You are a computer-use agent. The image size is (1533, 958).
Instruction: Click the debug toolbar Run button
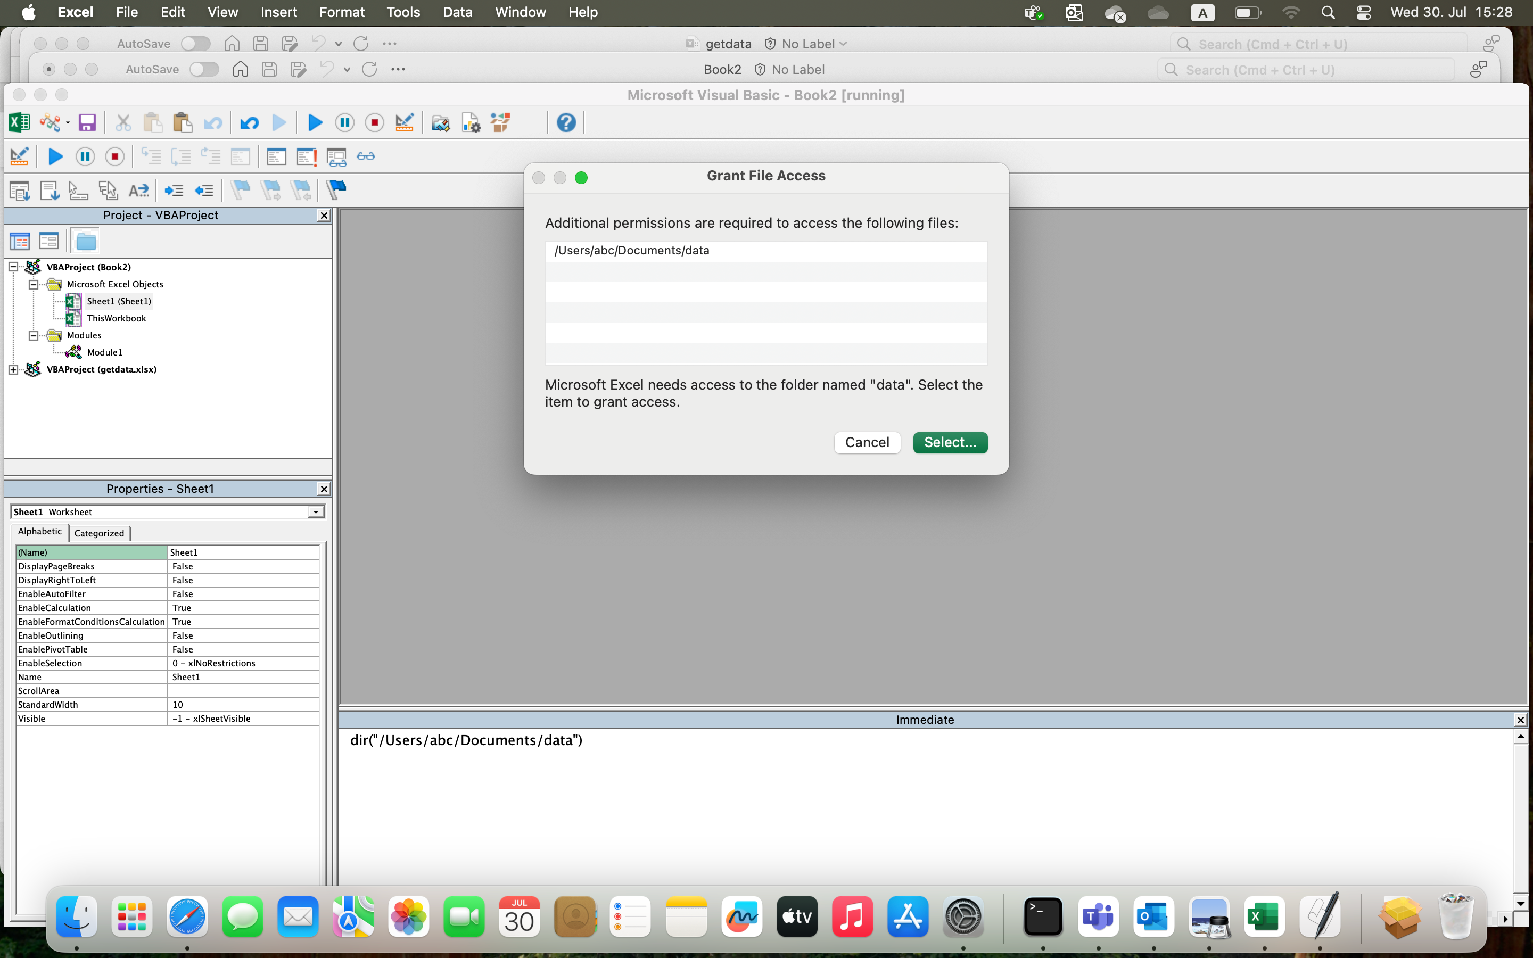pyautogui.click(x=55, y=156)
